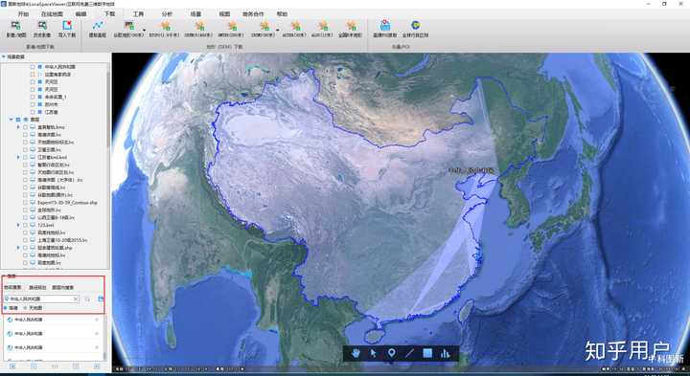The height and width of the screenshot is (376, 690).
Task: Check the 江苏省 layer checkbox
Action: click(x=33, y=112)
